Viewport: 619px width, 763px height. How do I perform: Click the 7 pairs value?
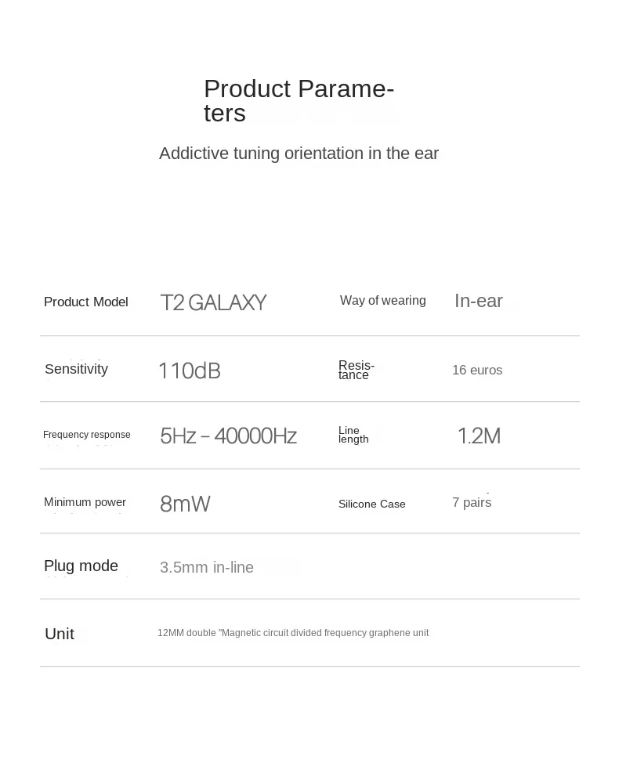[x=472, y=502]
